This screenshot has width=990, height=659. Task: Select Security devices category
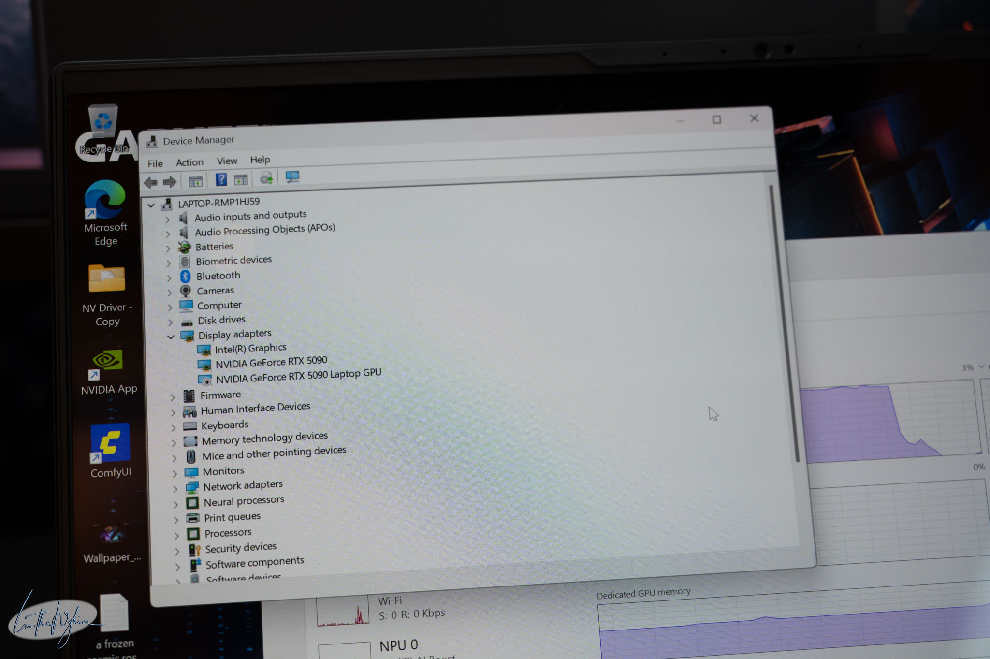coord(241,548)
